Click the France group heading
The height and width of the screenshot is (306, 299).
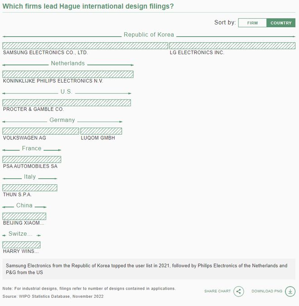(32, 148)
